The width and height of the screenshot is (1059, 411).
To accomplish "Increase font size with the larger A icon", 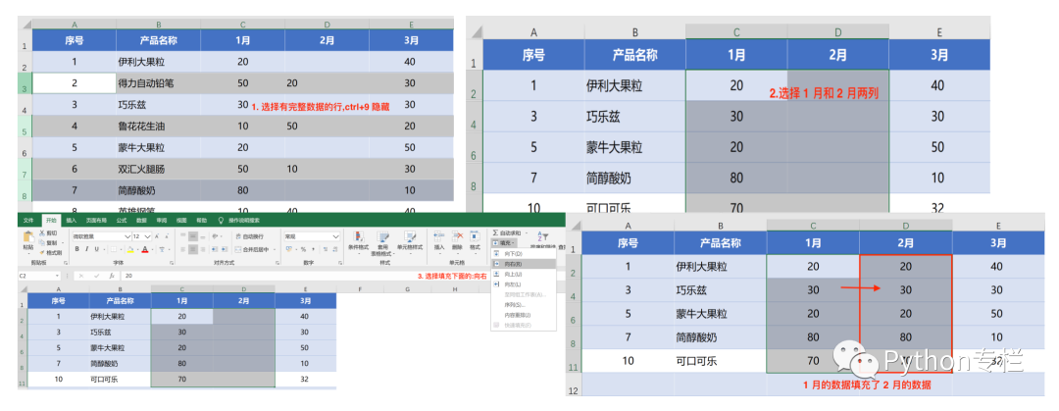I will point(157,236).
